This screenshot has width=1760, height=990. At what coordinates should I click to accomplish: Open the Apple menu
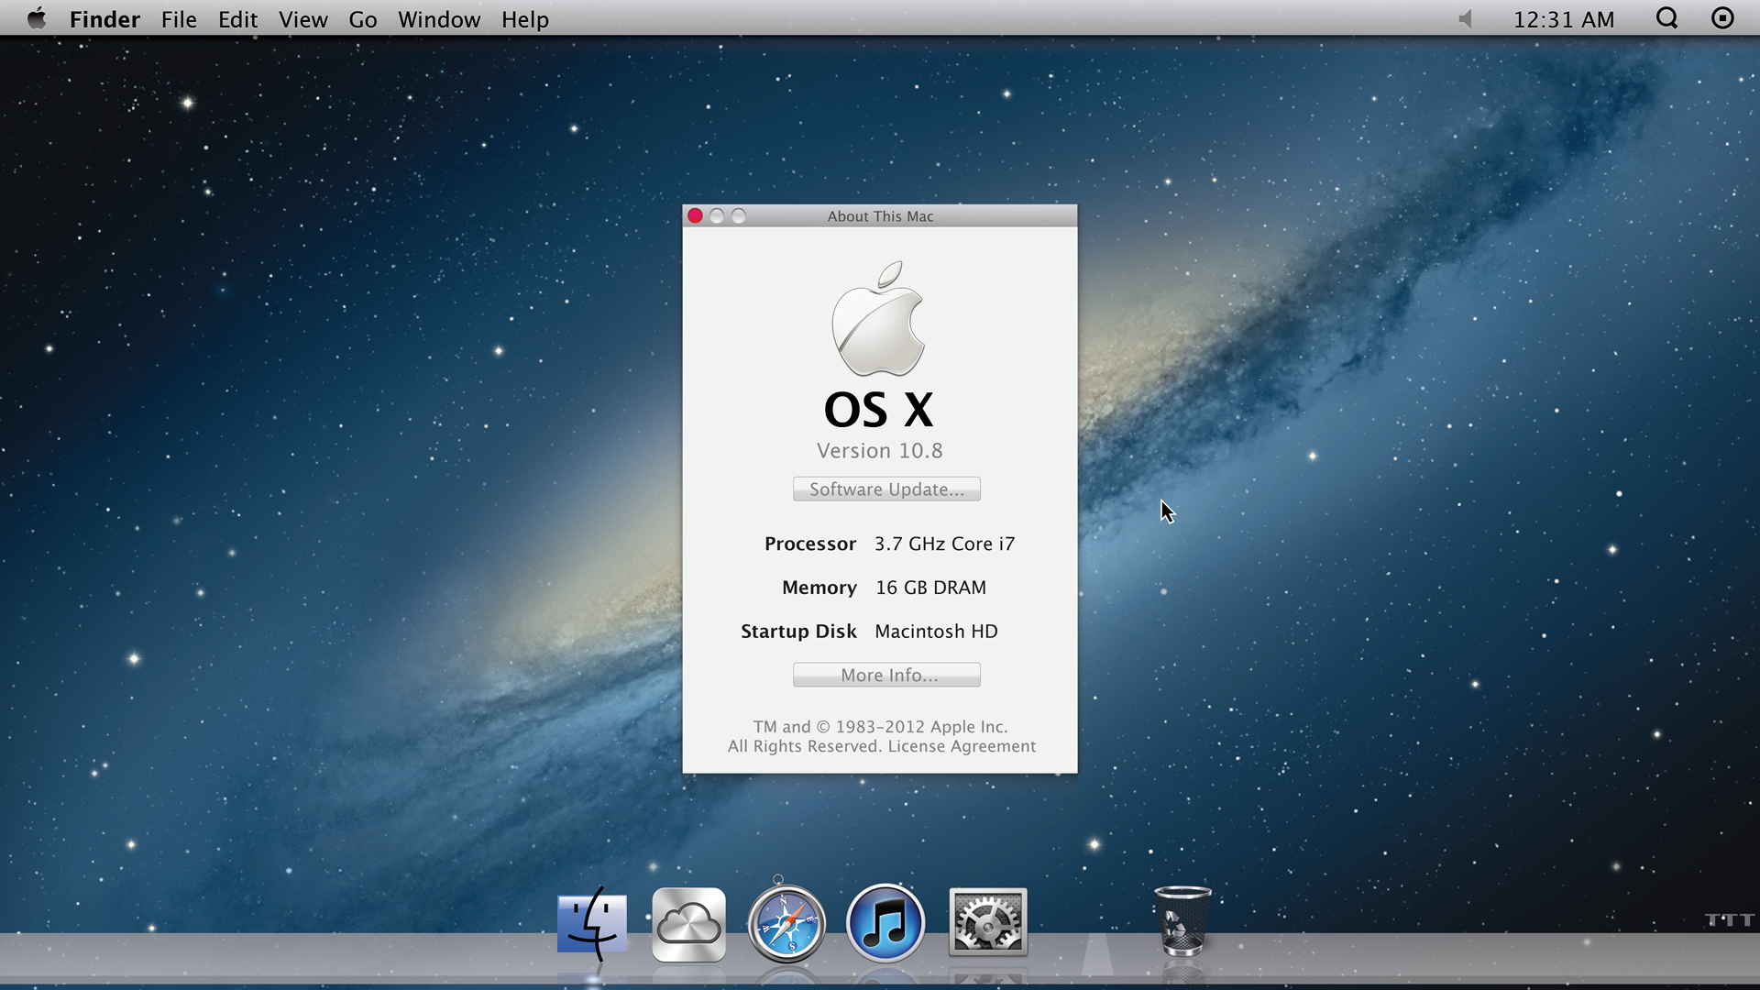click(37, 18)
